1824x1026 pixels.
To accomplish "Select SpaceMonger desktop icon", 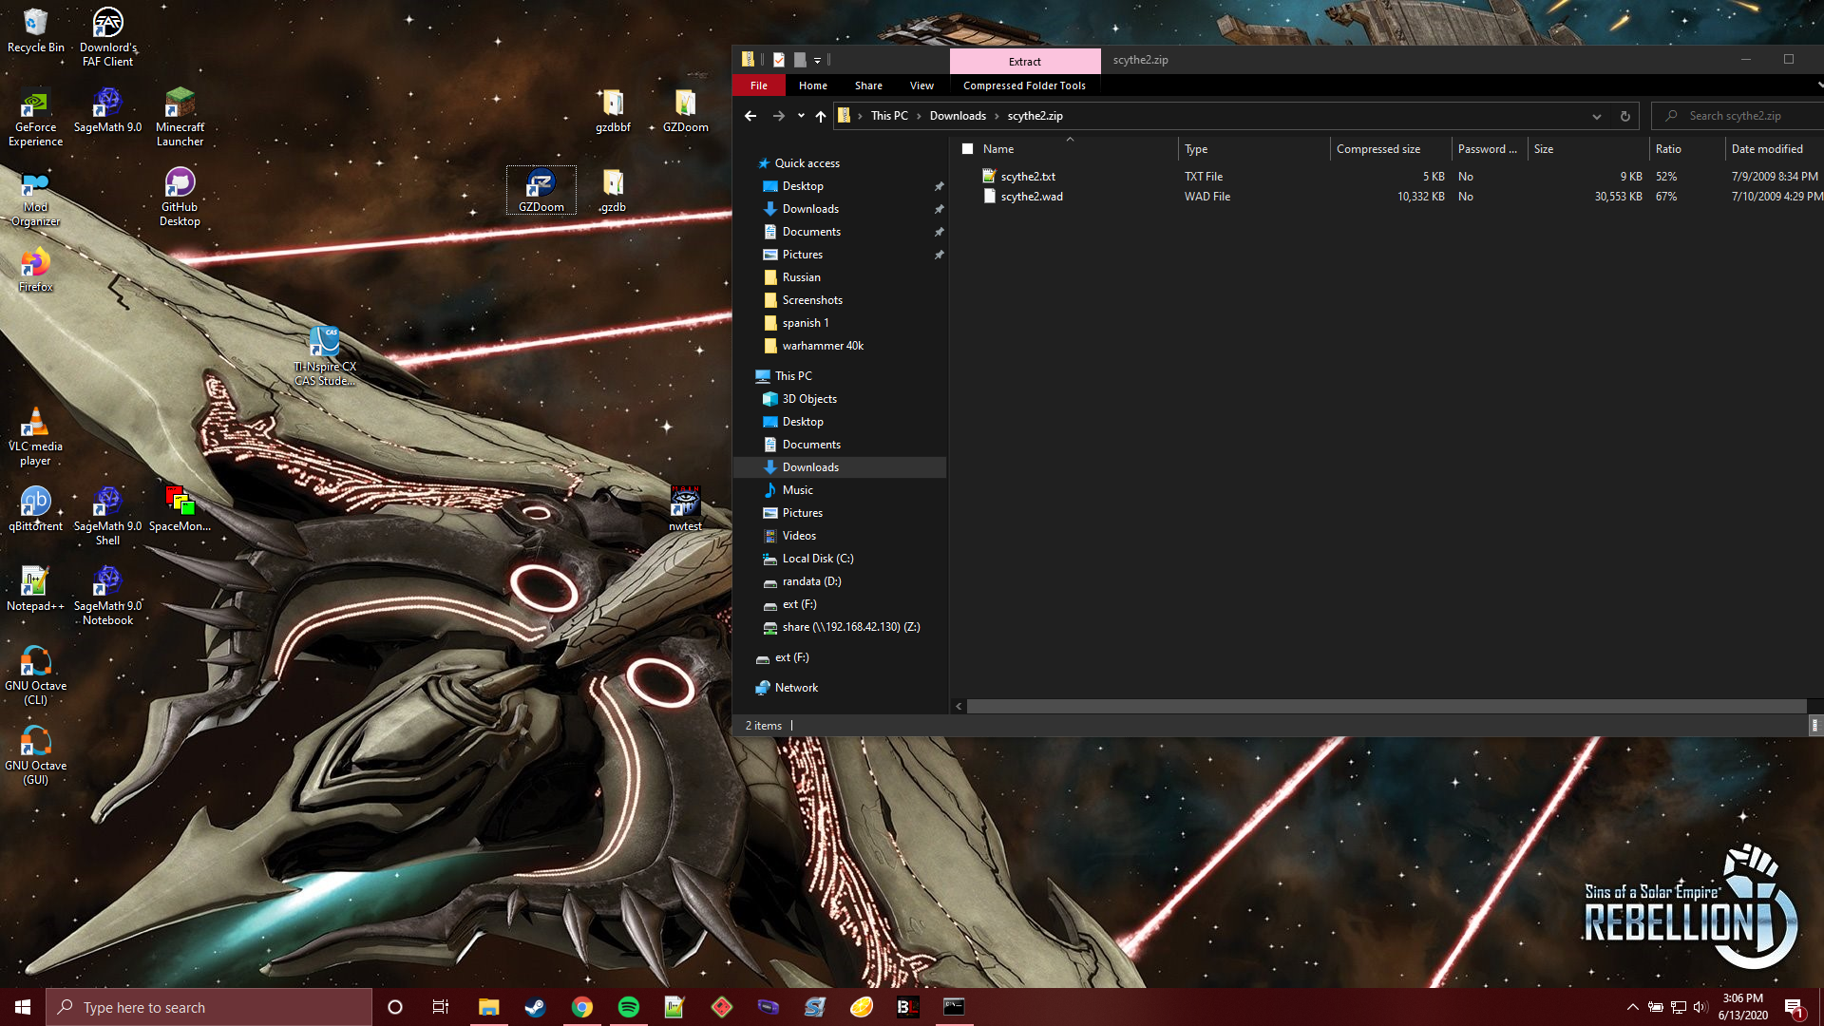I will (x=180, y=508).
